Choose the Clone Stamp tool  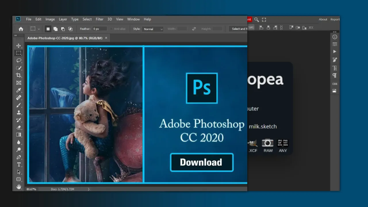(x=19, y=112)
